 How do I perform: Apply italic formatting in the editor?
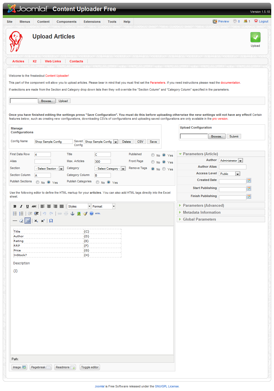tap(21, 206)
